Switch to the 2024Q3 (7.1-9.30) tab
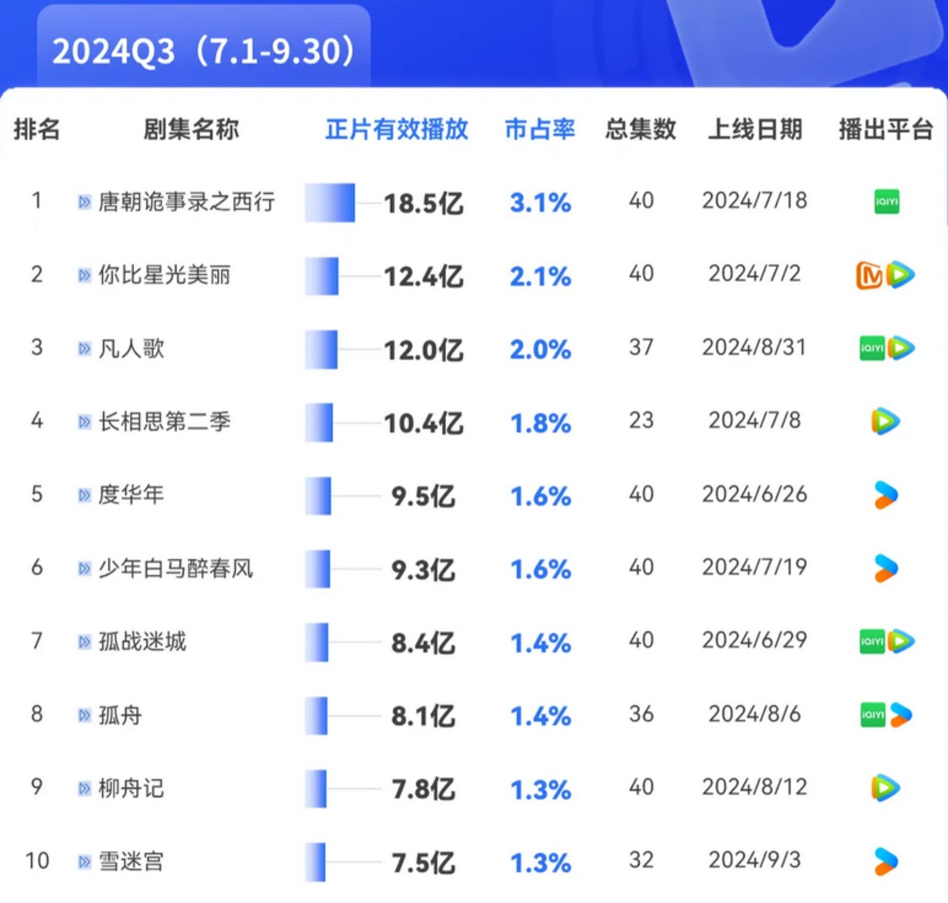Image resolution: width=948 pixels, height=903 pixels. 204,51
